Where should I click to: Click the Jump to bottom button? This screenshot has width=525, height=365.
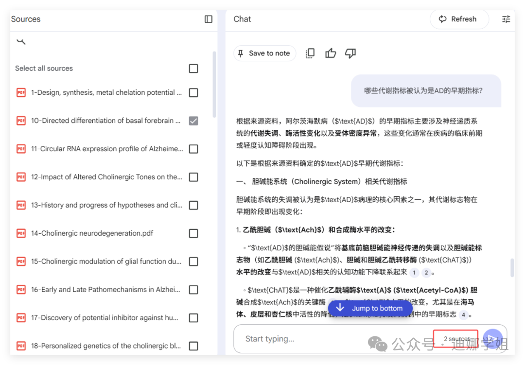coord(370,308)
